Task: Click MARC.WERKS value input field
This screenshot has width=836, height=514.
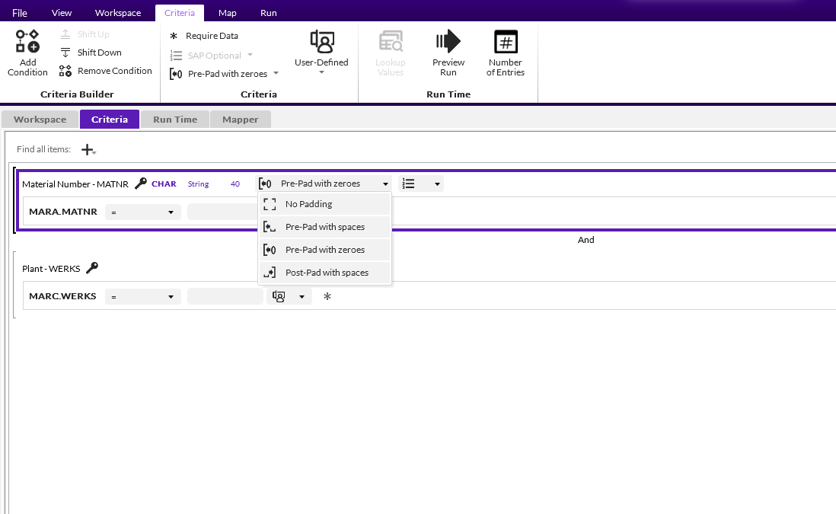Action: coord(225,296)
